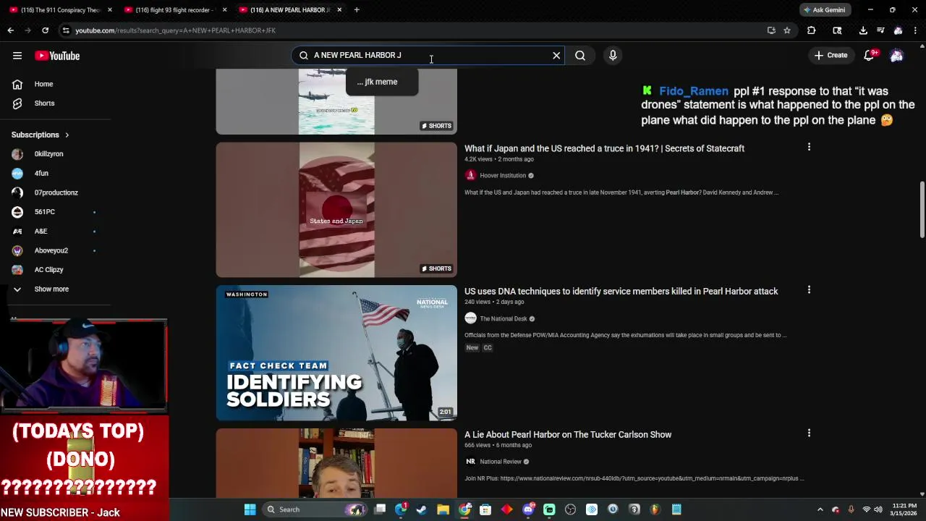Screen dimensions: 926x521
Task: Open Chrome from the taskbar
Action: [x=464, y=509]
